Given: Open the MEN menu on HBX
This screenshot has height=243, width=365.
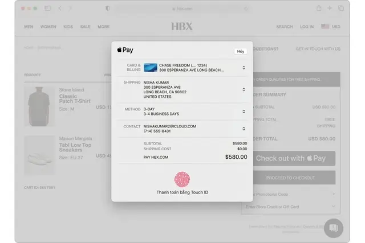Looking at the screenshot, I should point(29,27).
